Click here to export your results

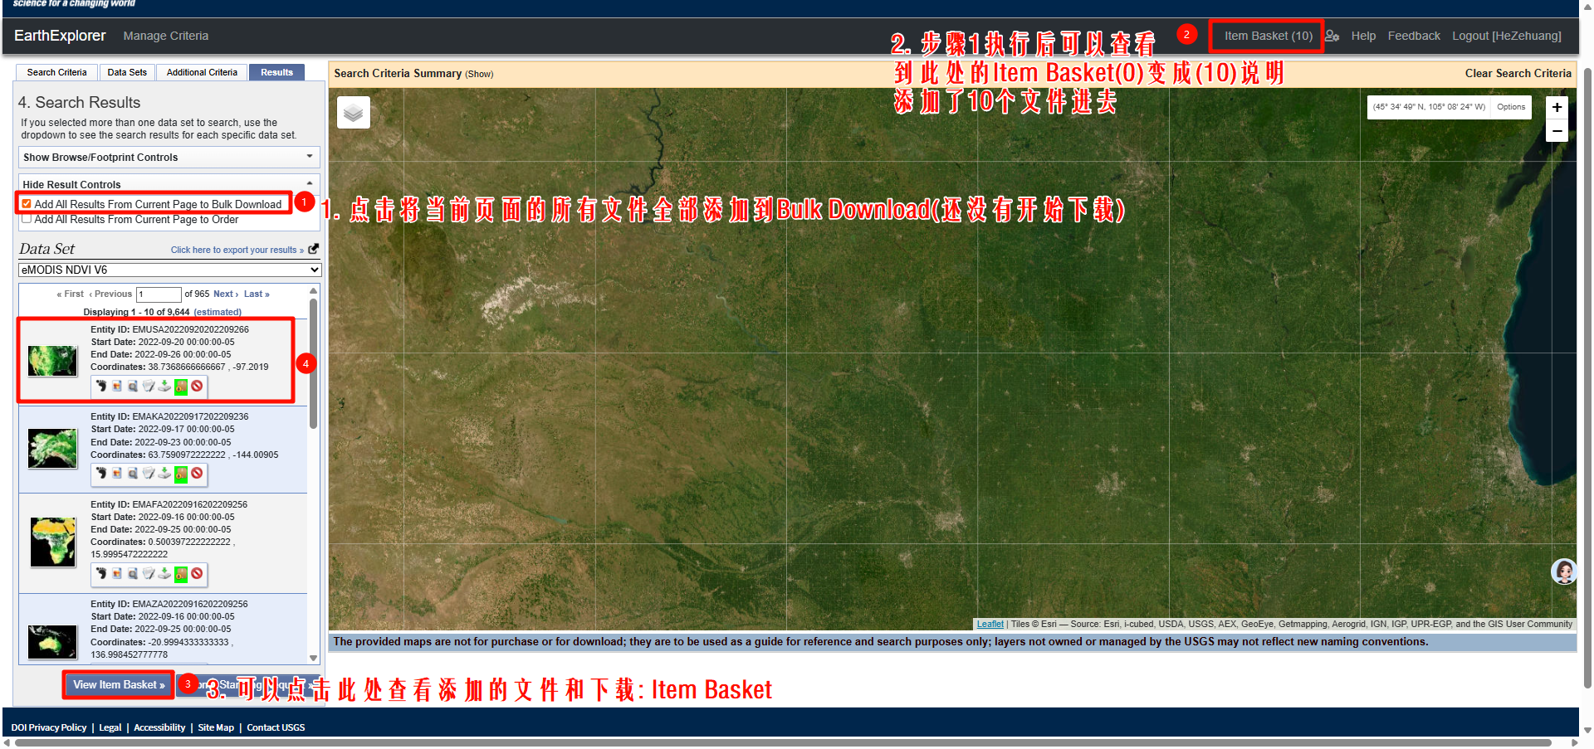(x=237, y=250)
